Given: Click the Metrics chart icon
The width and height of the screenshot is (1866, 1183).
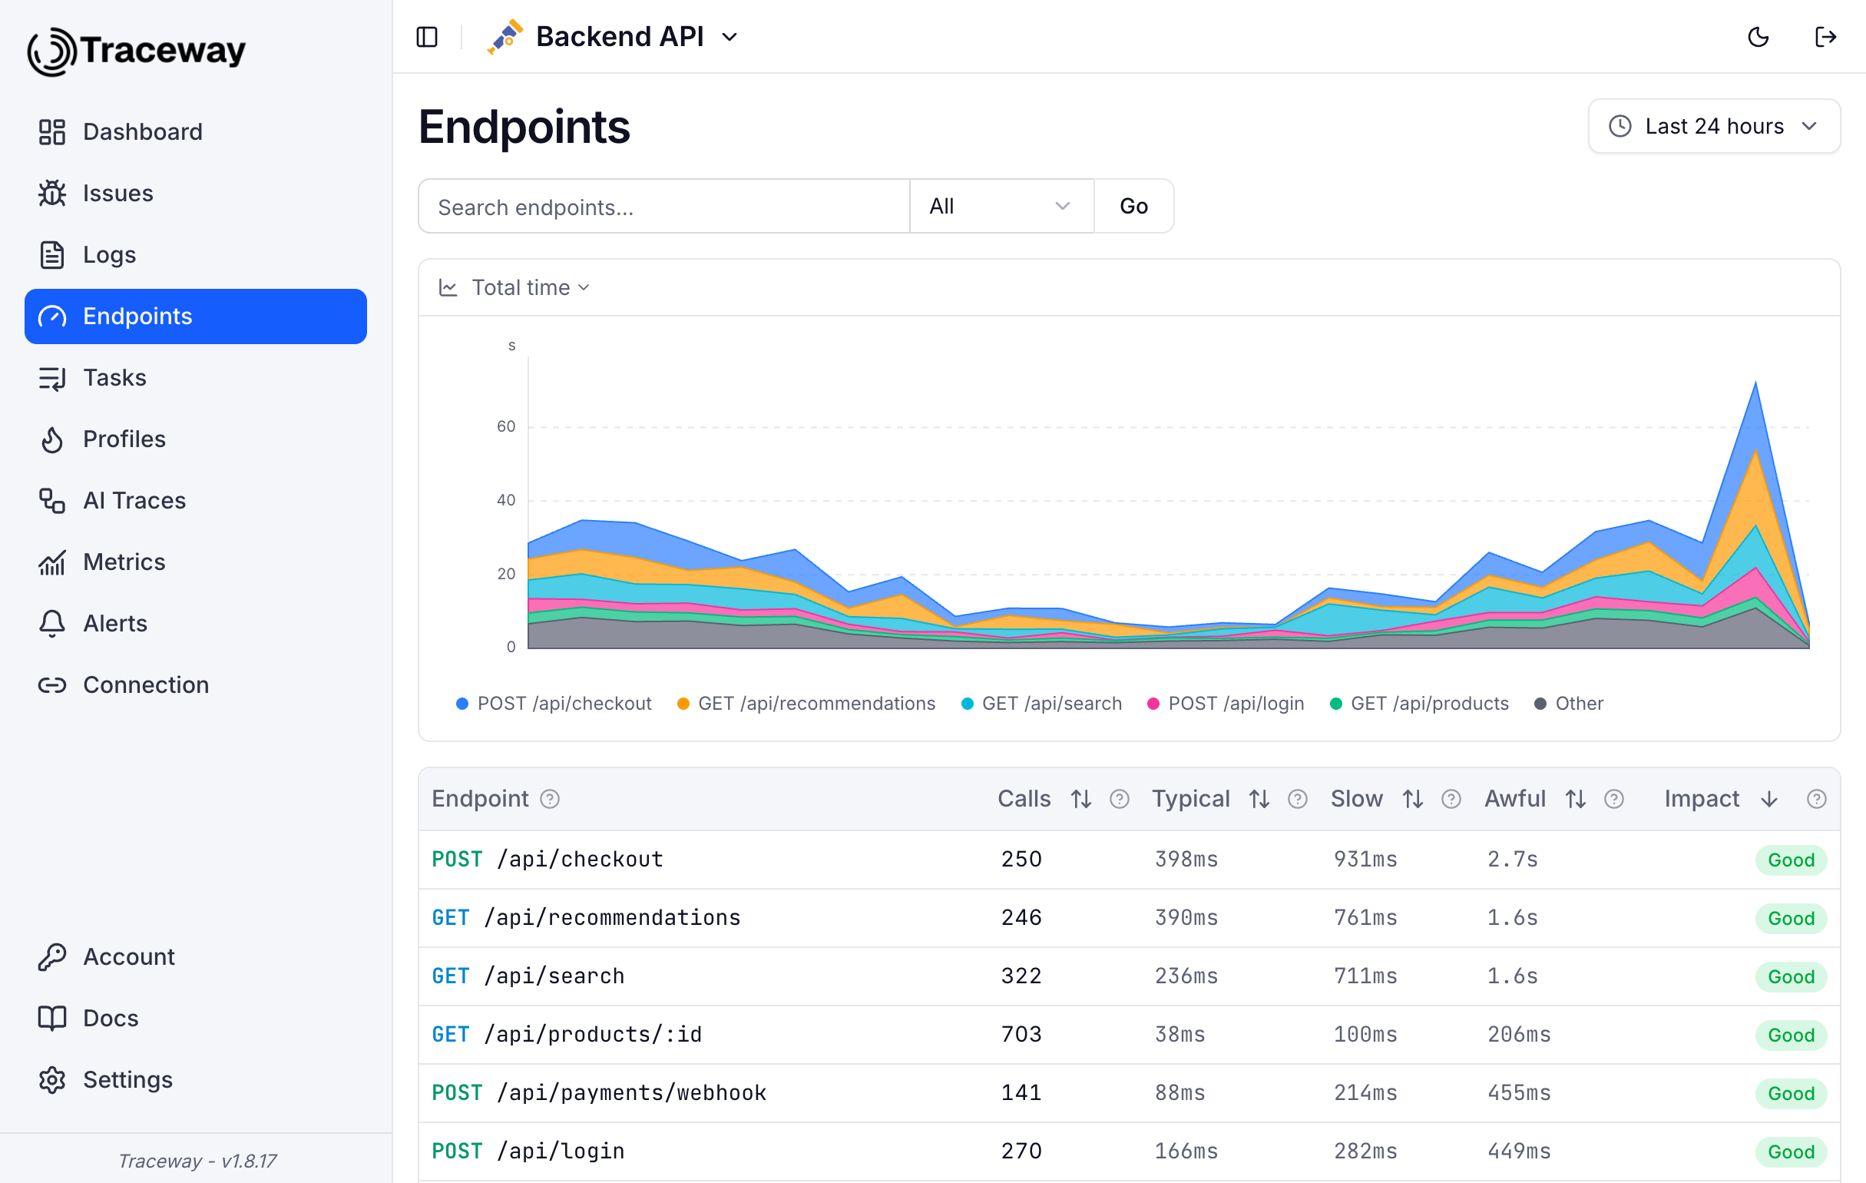Looking at the screenshot, I should (x=52, y=562).
